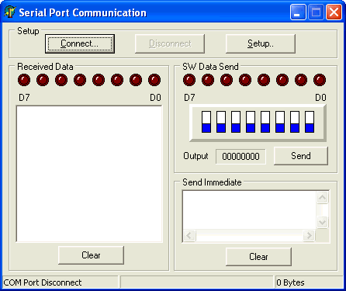Click the fourth Received Data LED from D7
346x291 pixels.
point(80,80)
